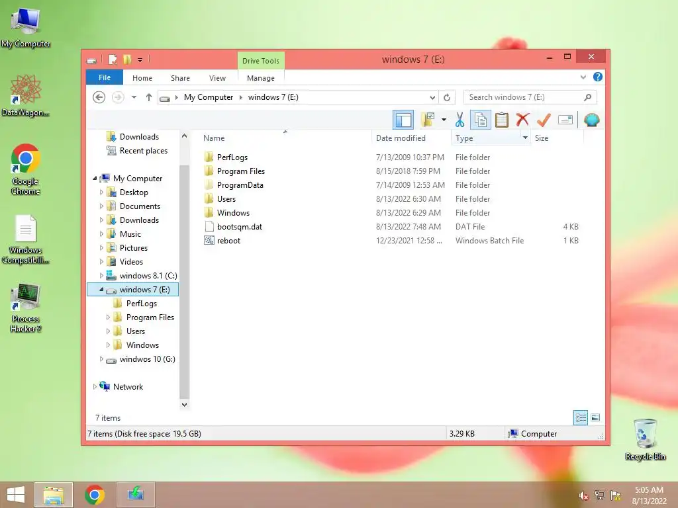Screen dimensions: 678x508
Task: Expand the Desktop tree node
Action: pyautogui.click(x=101, y=192)
